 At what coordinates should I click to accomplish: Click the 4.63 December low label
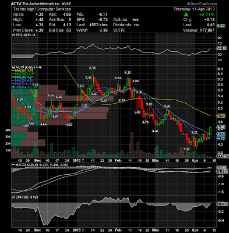[69, 125]
